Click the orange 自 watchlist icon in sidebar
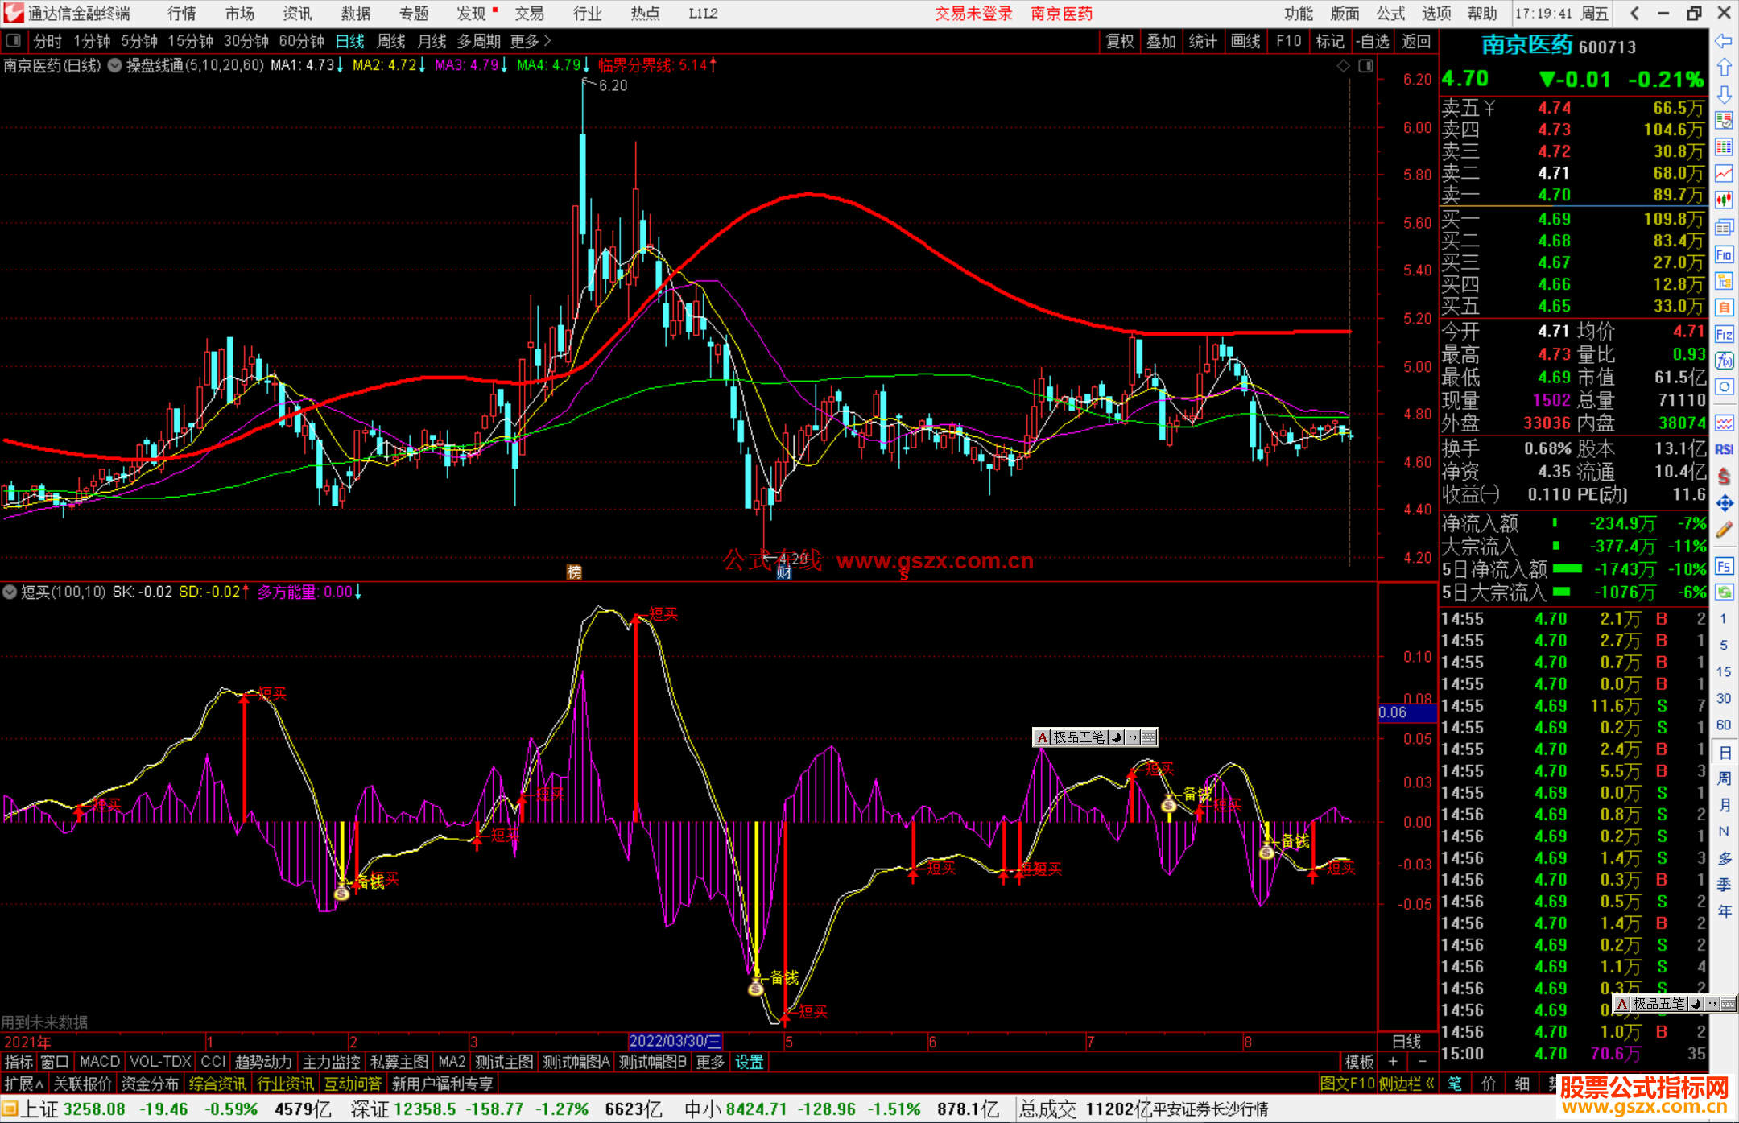The image size is (1739, 1123). point(1724,308)
